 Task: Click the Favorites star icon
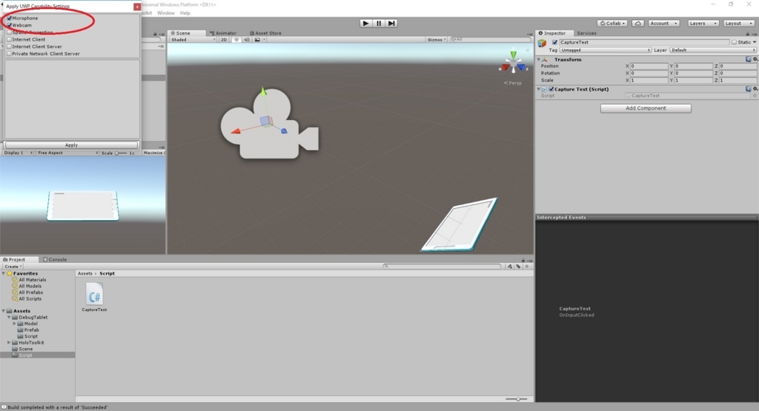coord(9,274)
